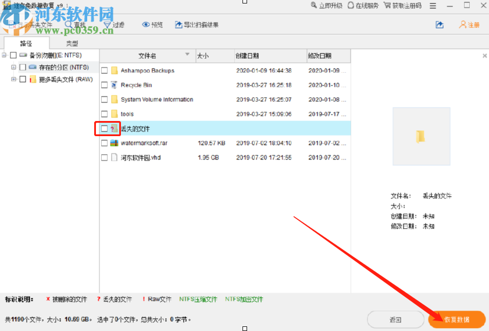Close the preview panel with the x
This screenshot has width=489, height=331.
[484, 56]
